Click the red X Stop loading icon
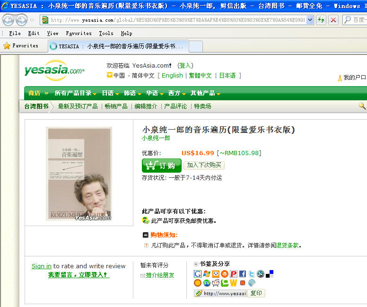Viewport: 367px width, 307px height. [333, 20]
